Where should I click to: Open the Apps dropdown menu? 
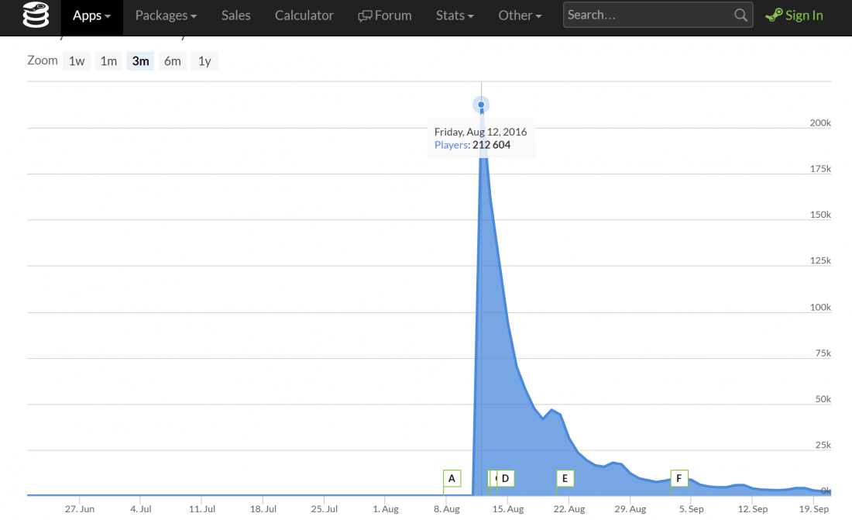click(91, 15)
